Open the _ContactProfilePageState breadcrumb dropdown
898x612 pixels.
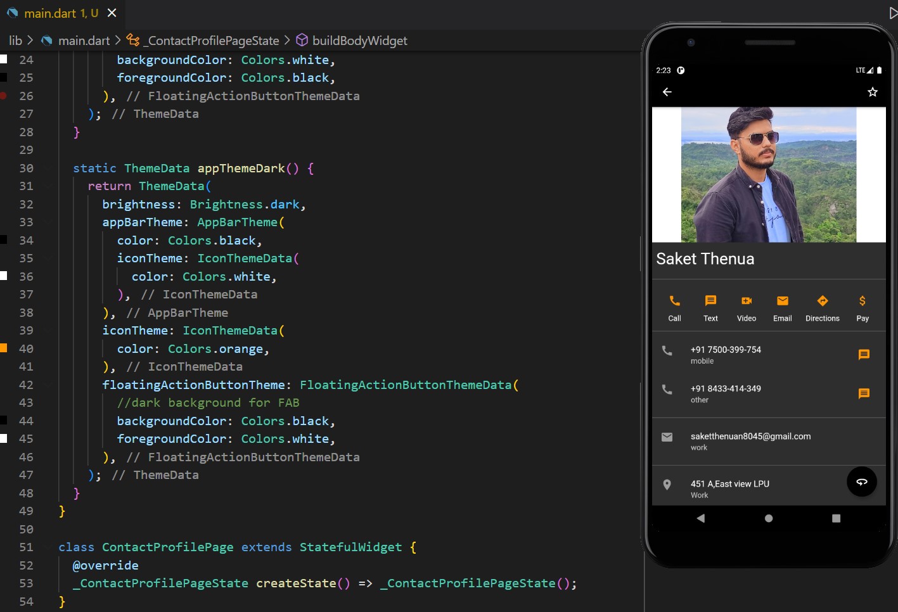(x=211, y=40)
